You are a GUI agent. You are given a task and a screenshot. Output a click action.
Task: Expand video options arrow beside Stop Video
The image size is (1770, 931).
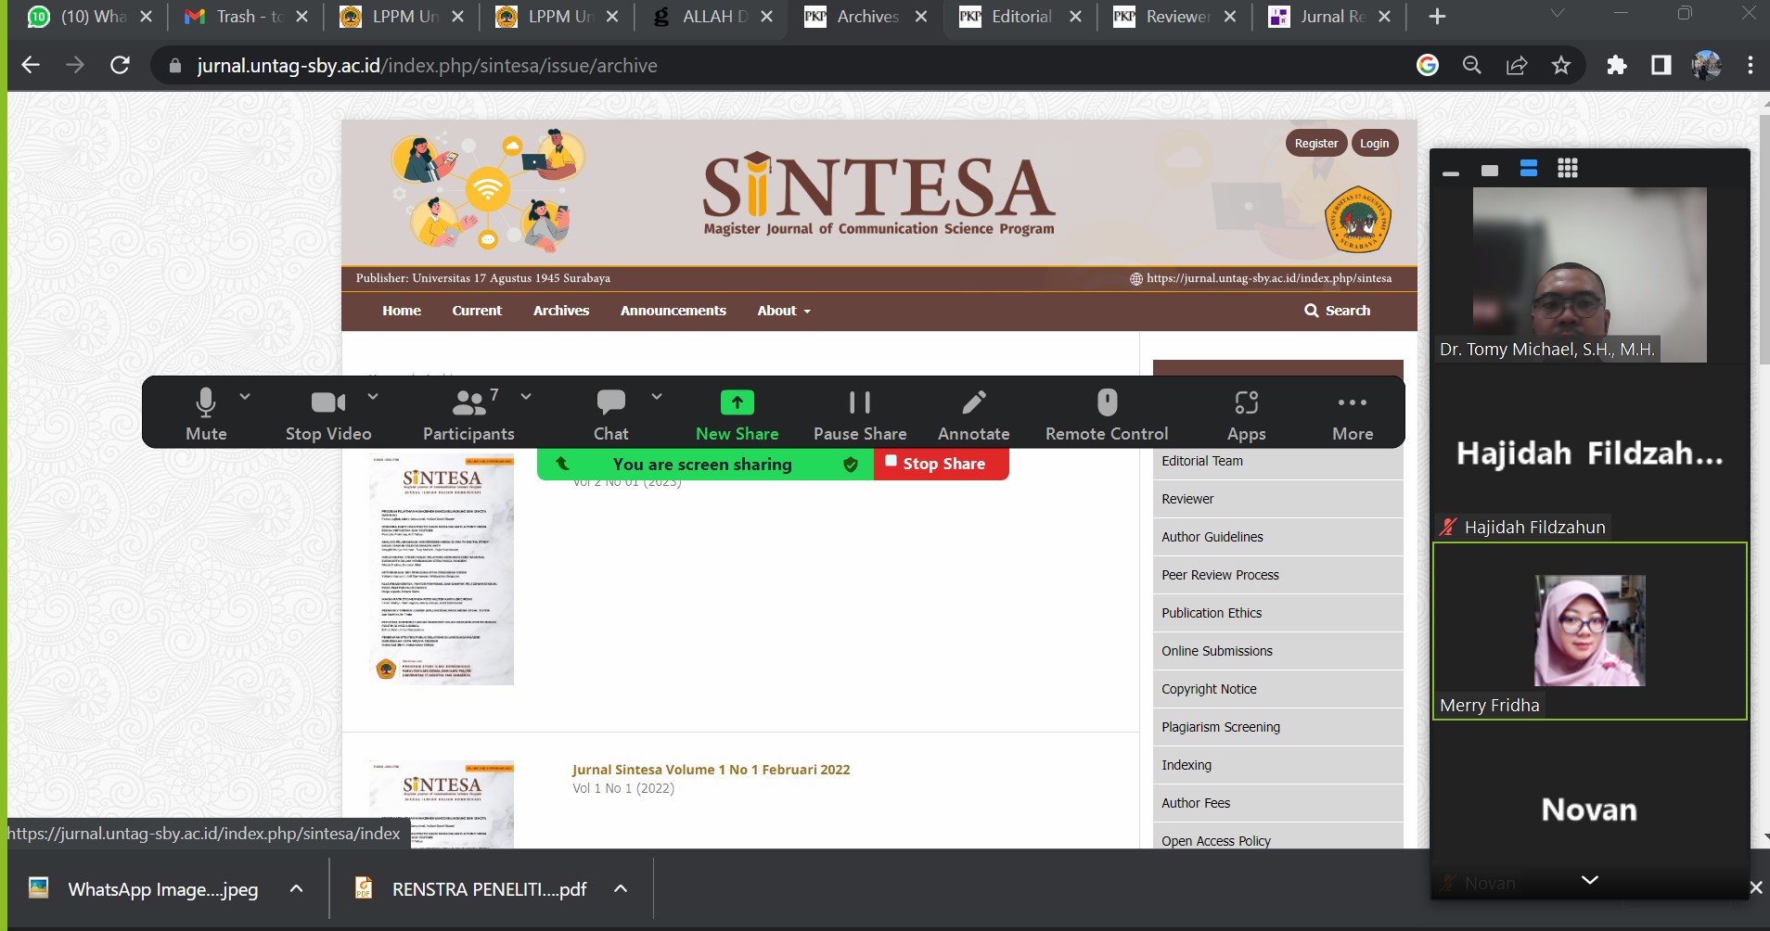pyautogui.click(x=373, y=396)
